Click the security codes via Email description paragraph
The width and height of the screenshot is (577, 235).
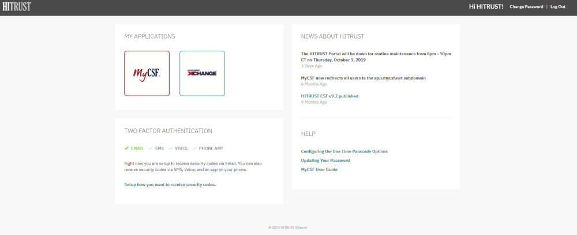[x=193, y=166]
